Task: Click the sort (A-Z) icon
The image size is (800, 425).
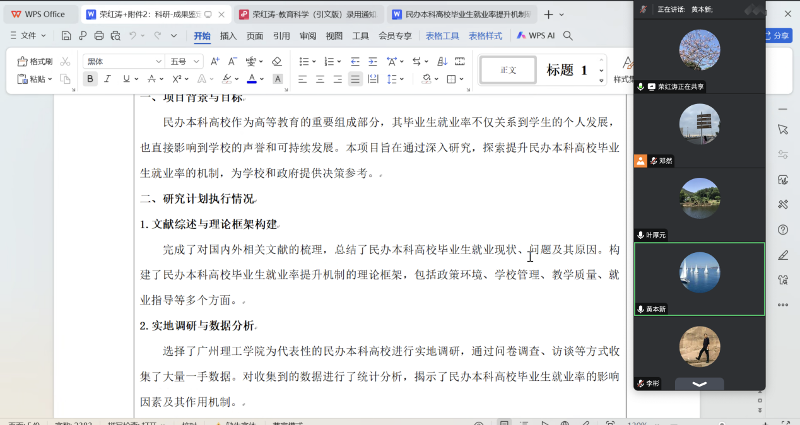Action: pyautogui.click(x=442, y=61)
